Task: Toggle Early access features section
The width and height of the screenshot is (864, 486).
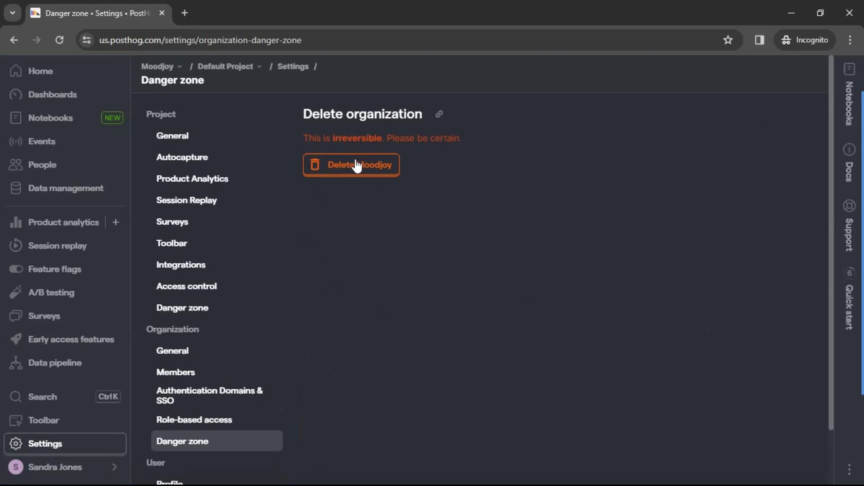Action: point(71,339)
